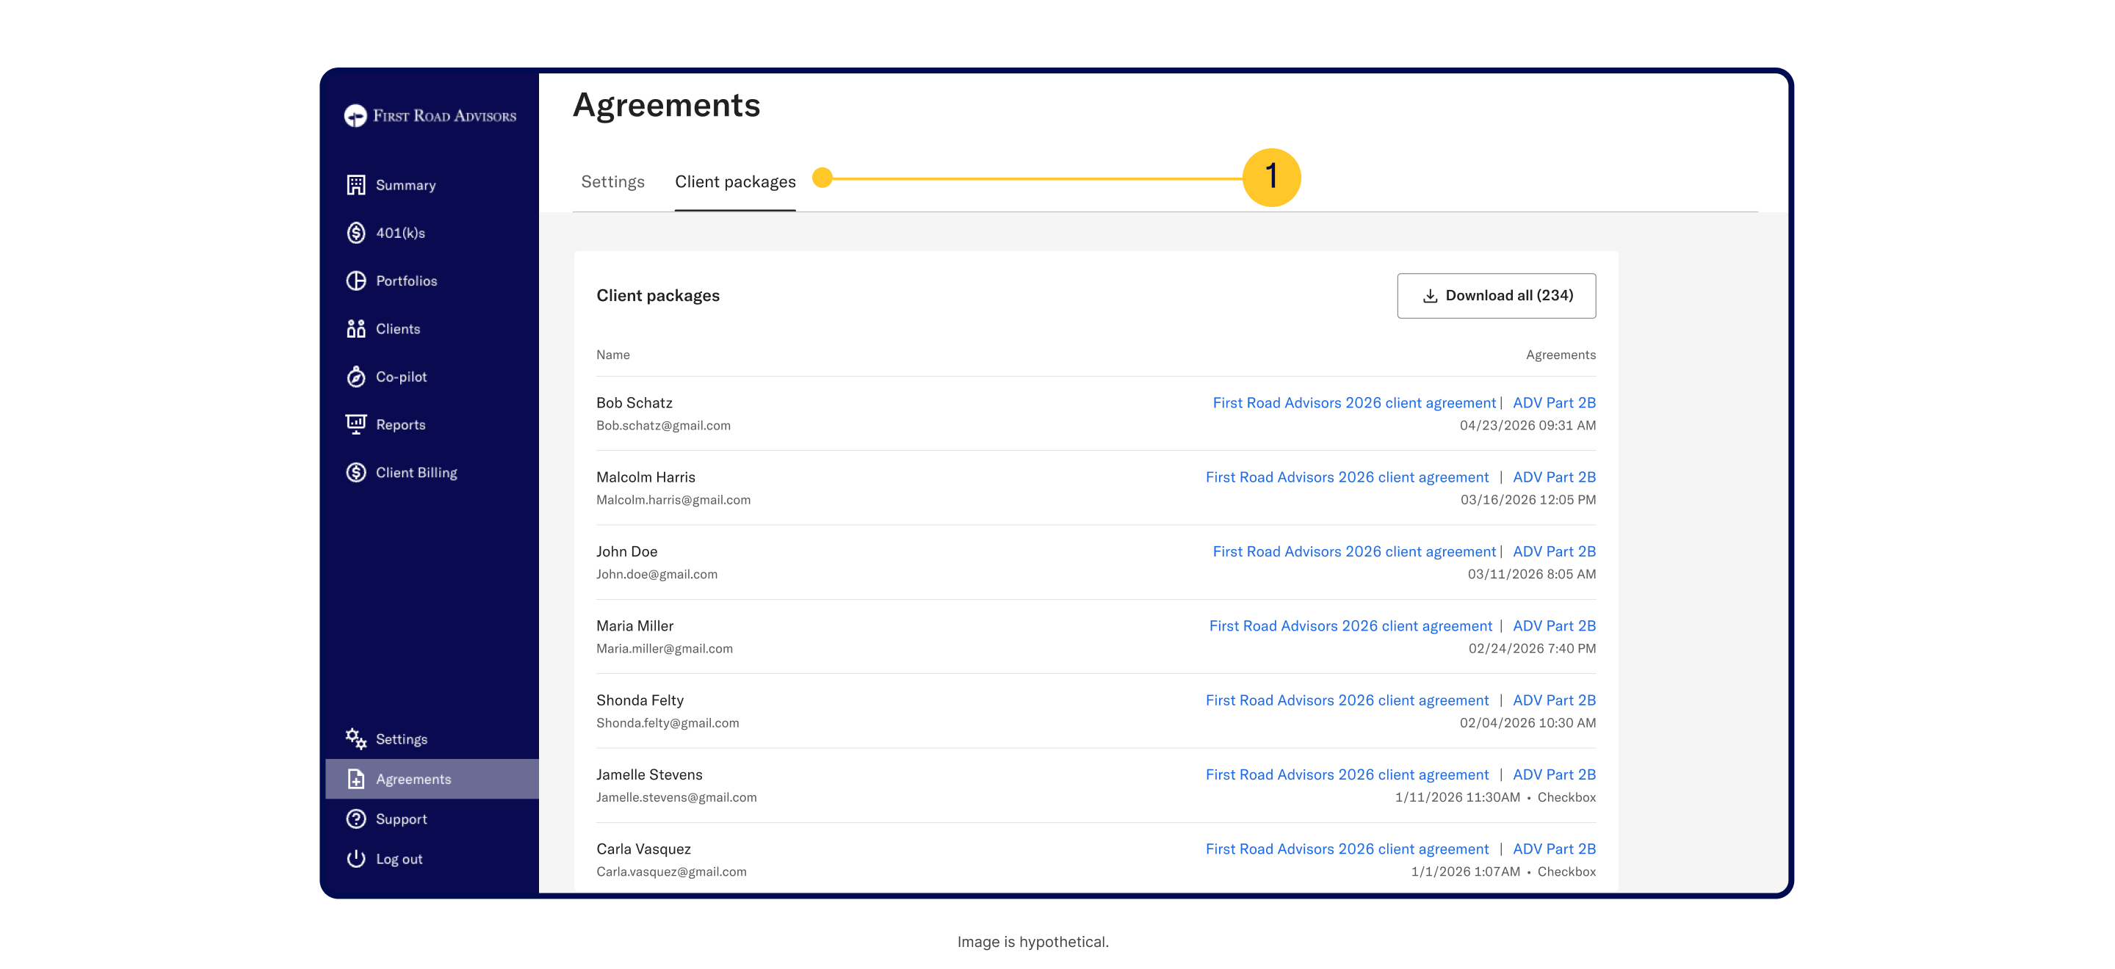This screenshot has height=969, width=2115.
Task: Open the Clients section in sidebar
Action: [398, 329]
